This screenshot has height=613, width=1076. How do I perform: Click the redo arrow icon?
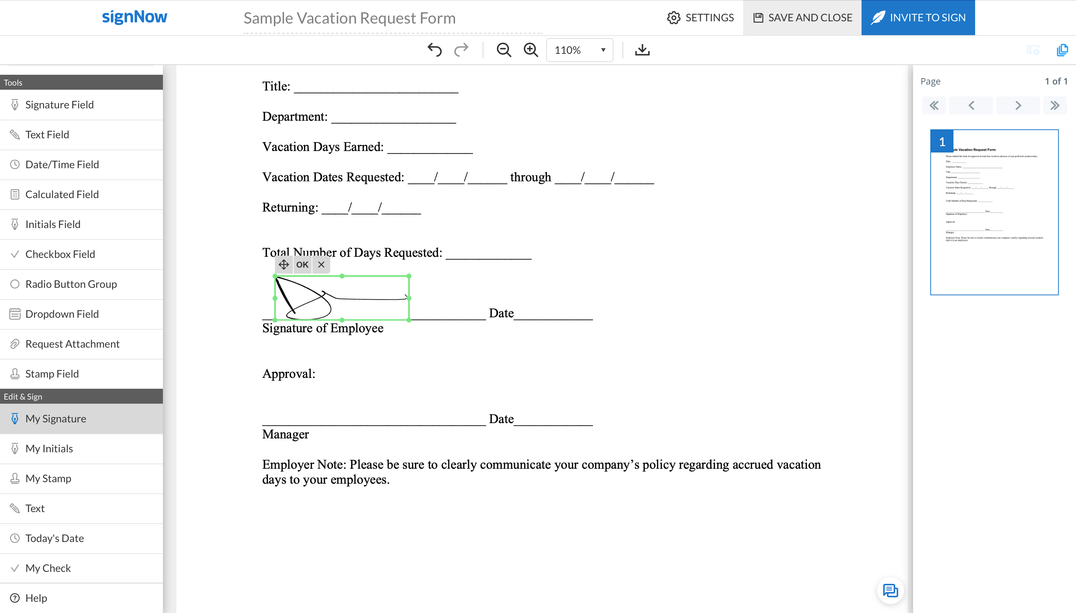461,50
